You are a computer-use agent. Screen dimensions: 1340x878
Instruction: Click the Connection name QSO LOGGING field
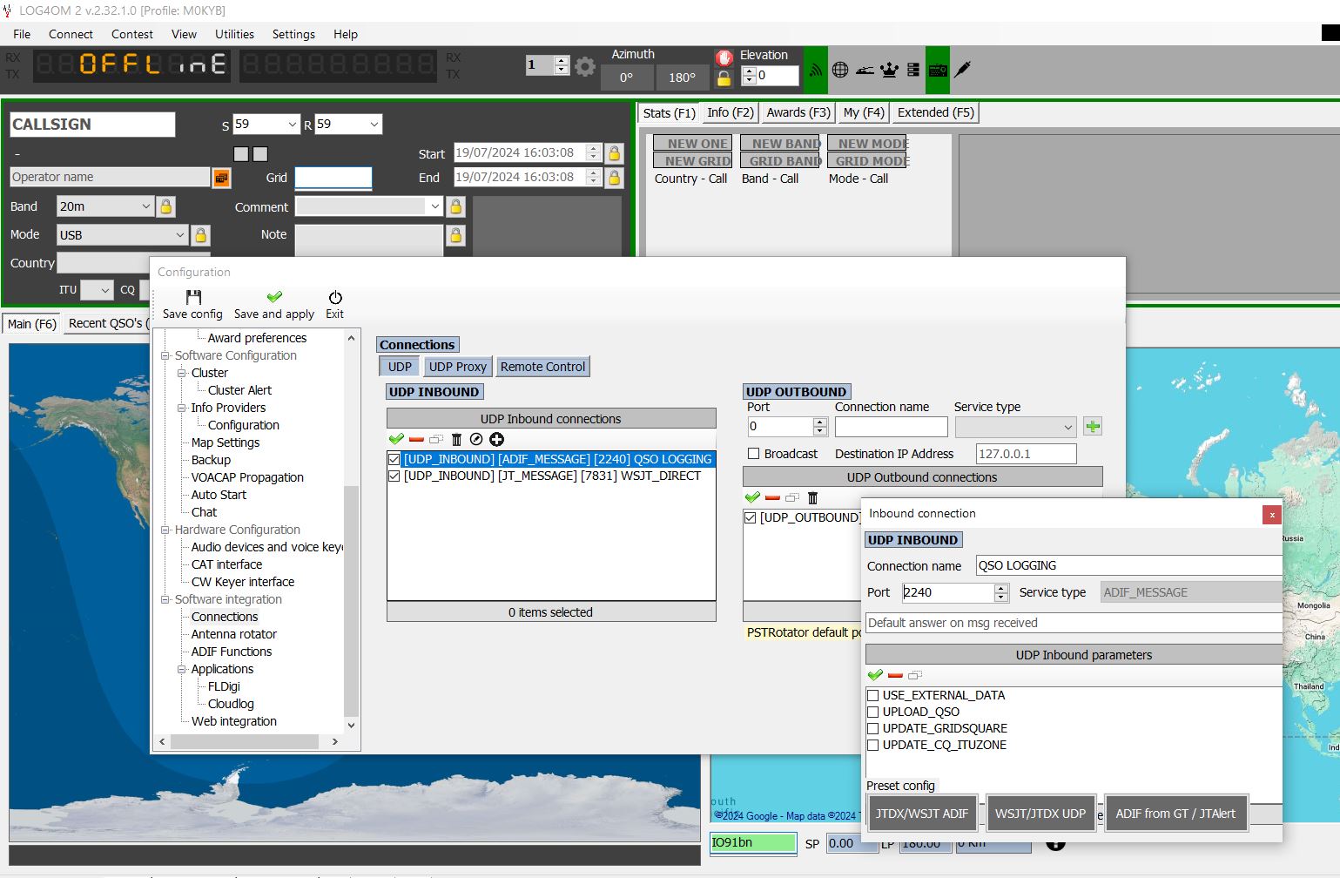click(1129, 566)
